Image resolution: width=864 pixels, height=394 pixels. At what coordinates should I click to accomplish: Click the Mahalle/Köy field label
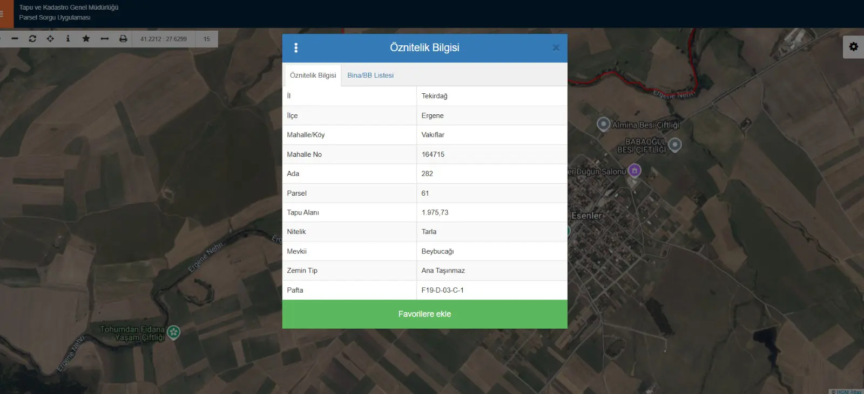point(306,135)
